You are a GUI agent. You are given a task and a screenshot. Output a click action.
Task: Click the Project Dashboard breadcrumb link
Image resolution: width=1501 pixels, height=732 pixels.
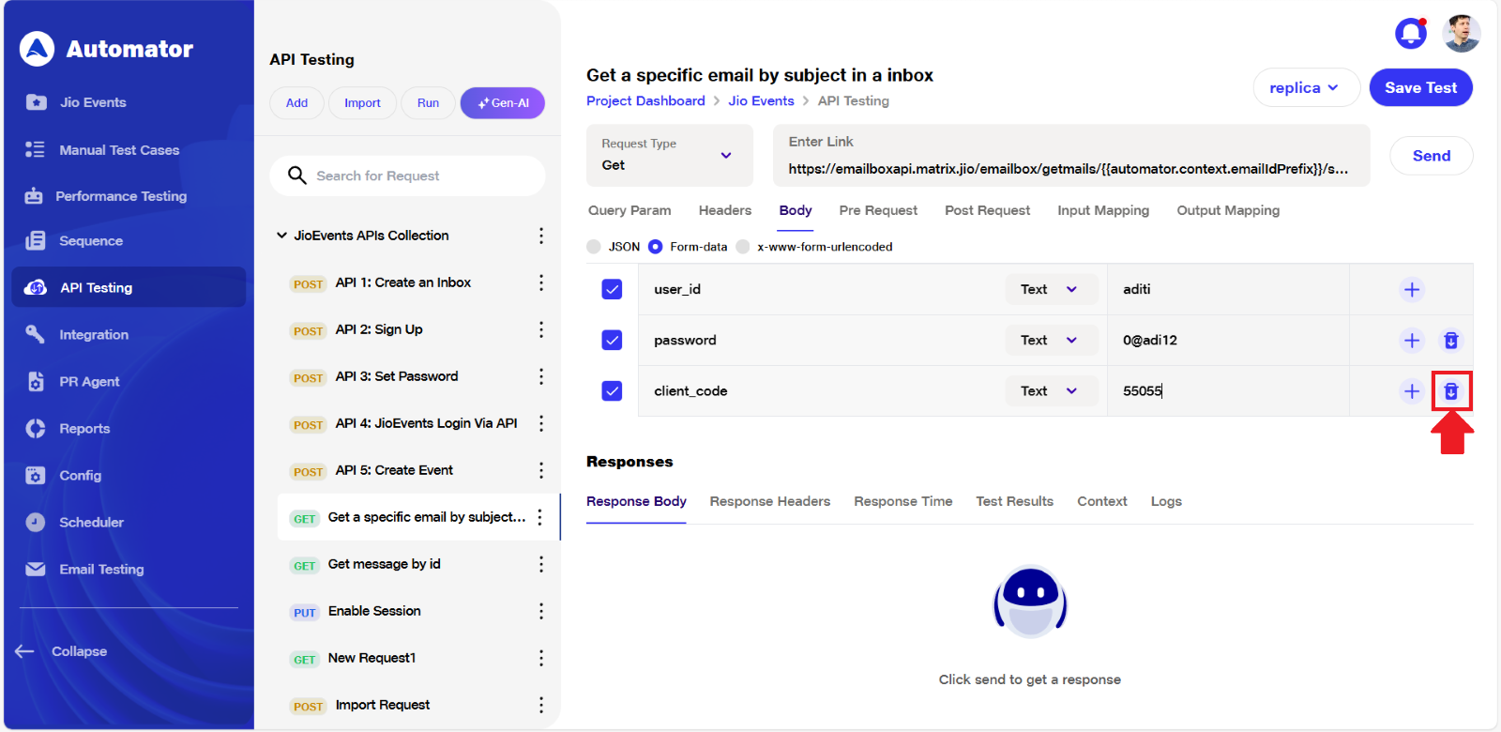coord(645,101)
